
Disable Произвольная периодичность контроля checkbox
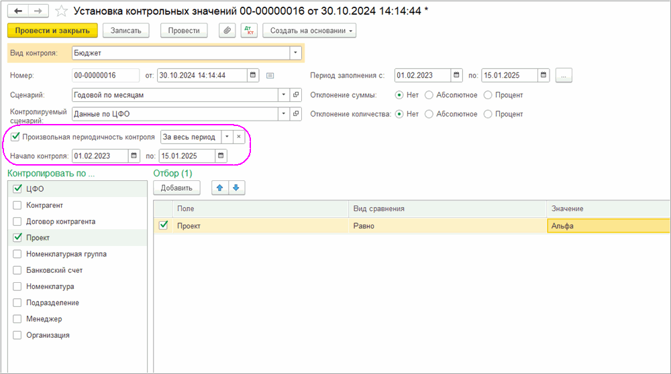click(16, 137)
